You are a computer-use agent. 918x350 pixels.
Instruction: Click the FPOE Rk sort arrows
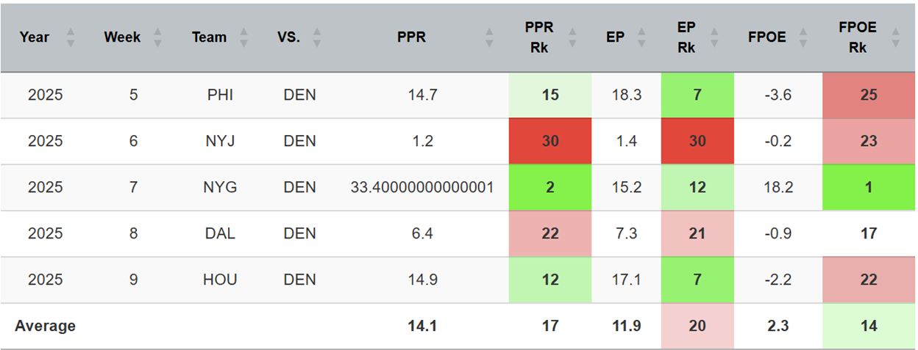coord(895,37)
